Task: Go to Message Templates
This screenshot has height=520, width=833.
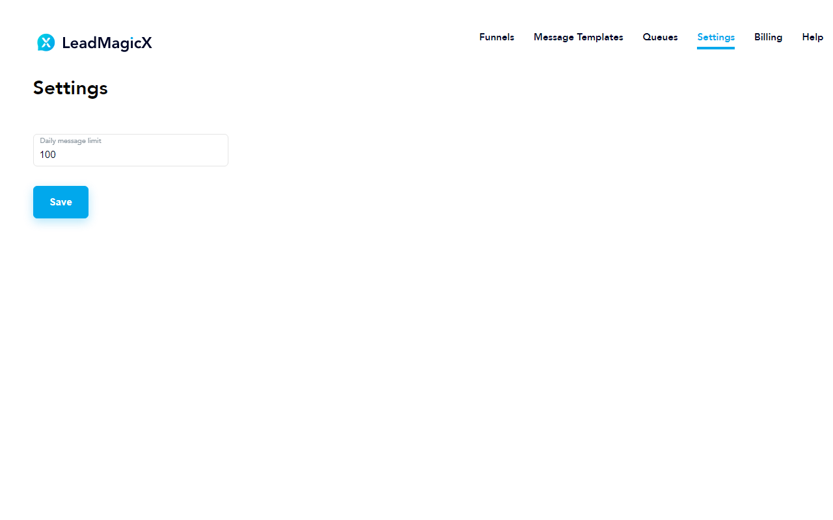Action: point(578,37)
